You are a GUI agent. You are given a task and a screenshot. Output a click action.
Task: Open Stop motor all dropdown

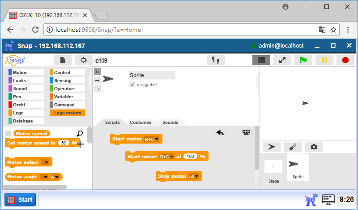point(193,176)
